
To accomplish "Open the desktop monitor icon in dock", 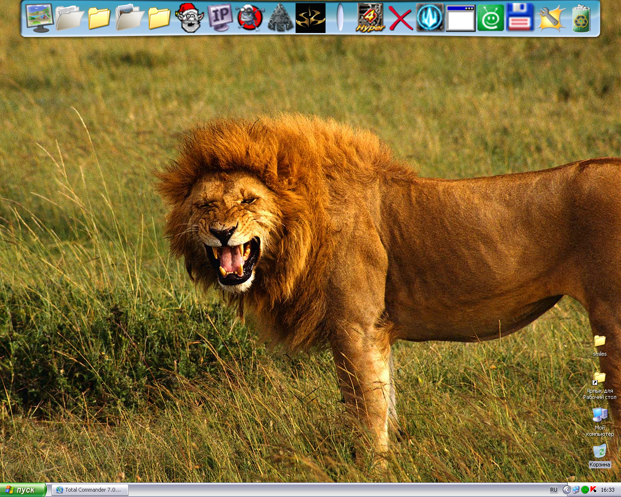I will point(39,18).
